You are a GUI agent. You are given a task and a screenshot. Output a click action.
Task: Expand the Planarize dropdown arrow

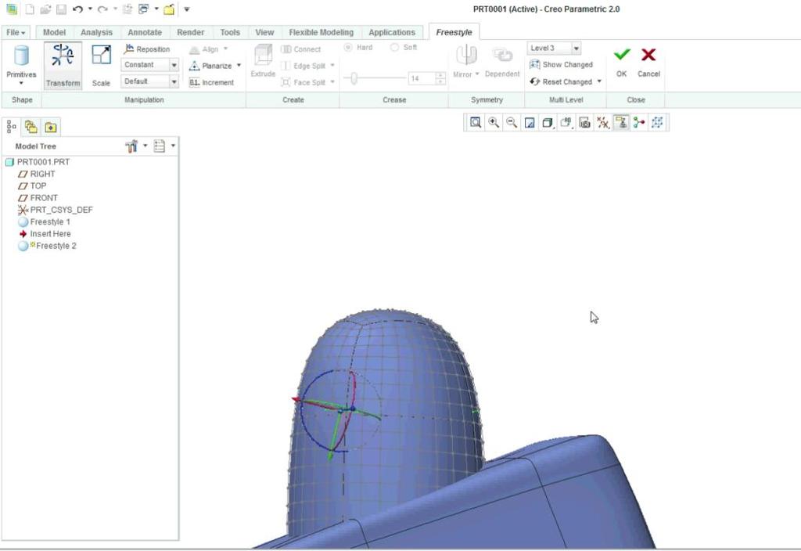[239, 66]
